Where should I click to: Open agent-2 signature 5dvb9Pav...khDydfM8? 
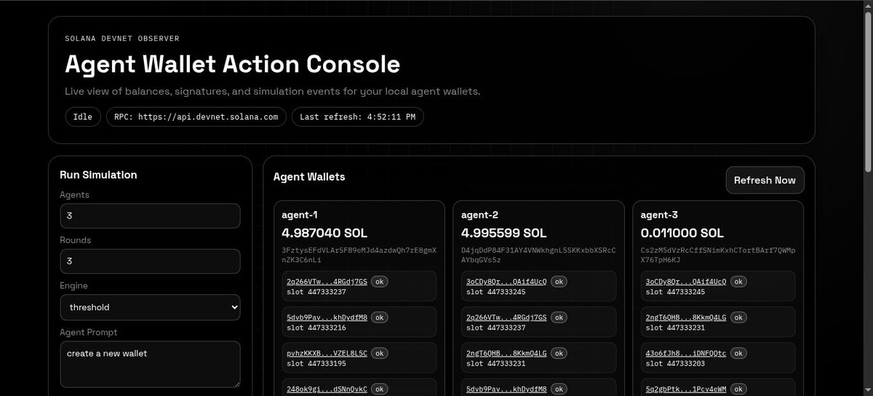click(506, 388)
